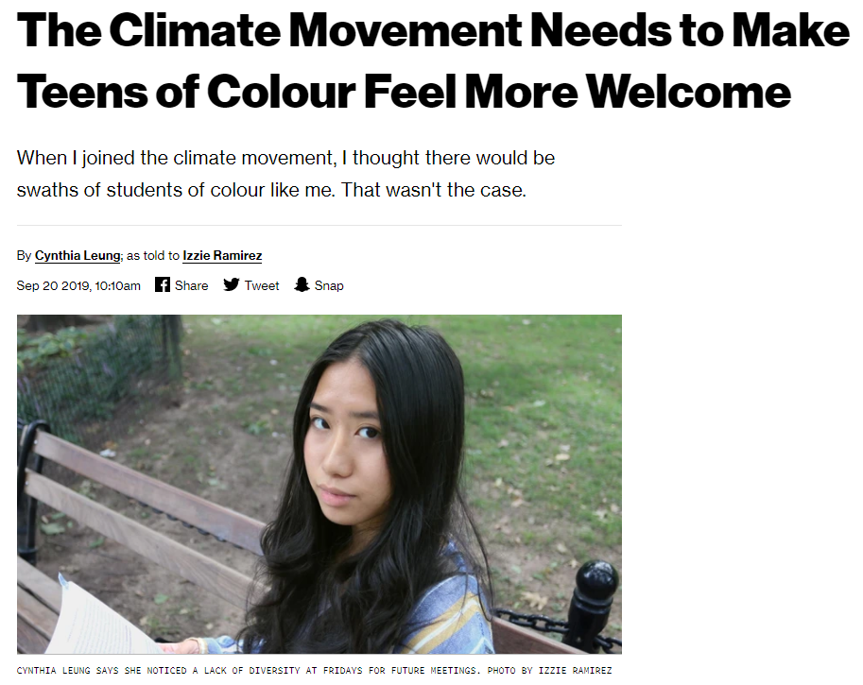
Task: Open the photo of Cynthia Leung
Action: pyautogui.click(x=319, y=484)
